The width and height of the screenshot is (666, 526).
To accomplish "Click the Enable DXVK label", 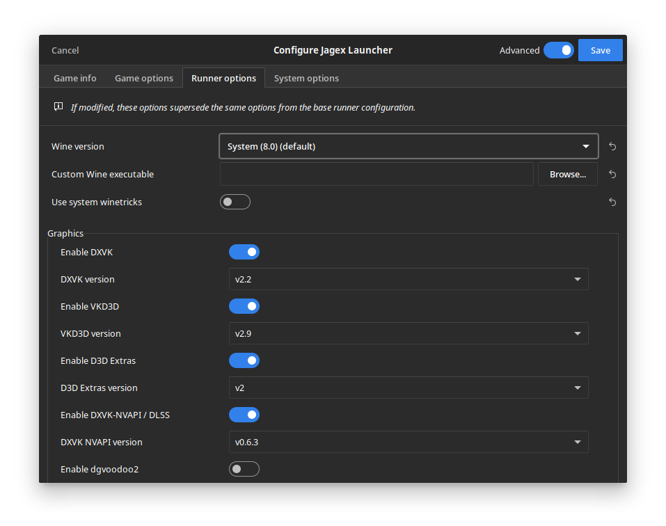I will (87, 252).
